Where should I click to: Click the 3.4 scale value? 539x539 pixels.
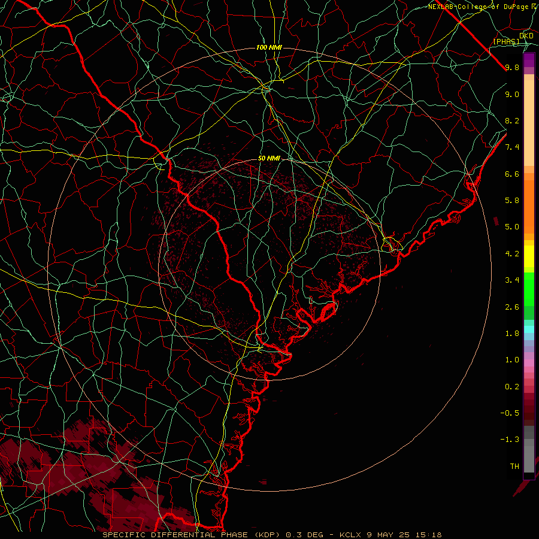tap(512, 280)
